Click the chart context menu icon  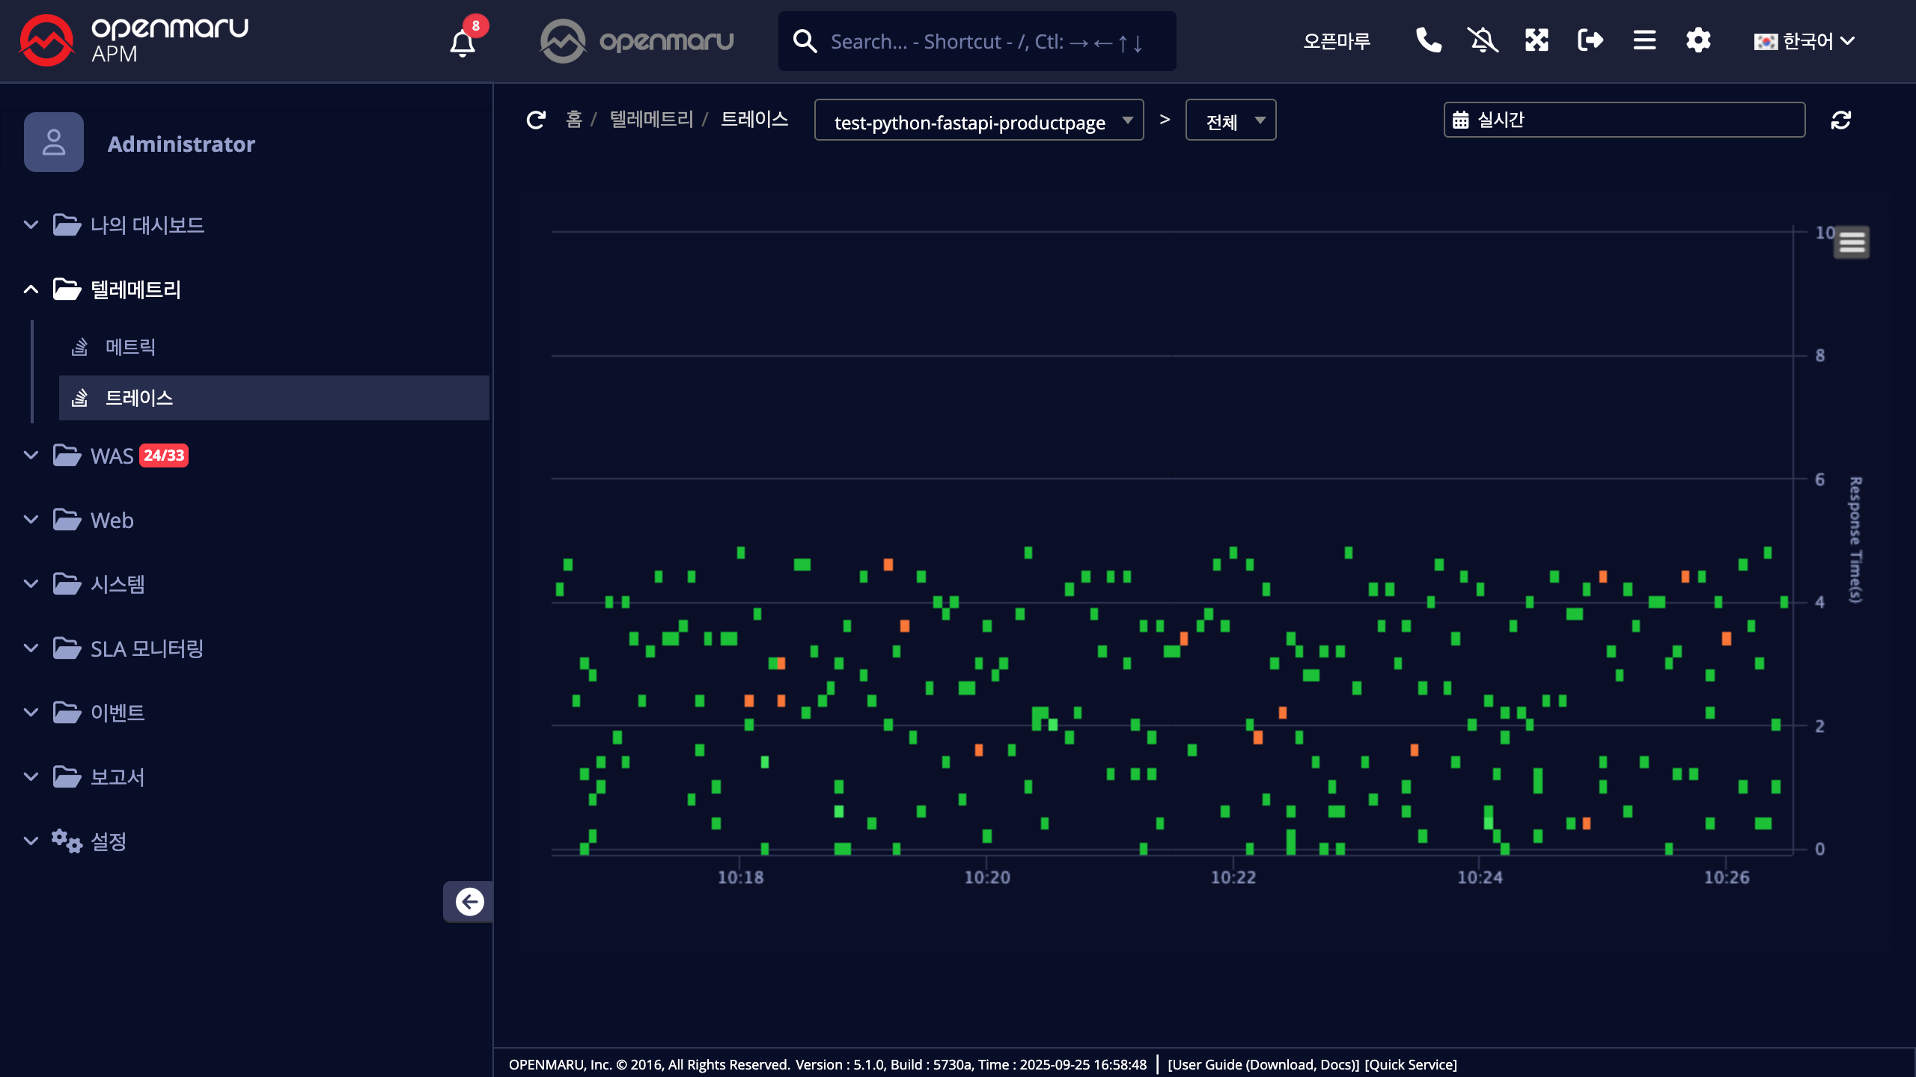[x=1852, y=242]
